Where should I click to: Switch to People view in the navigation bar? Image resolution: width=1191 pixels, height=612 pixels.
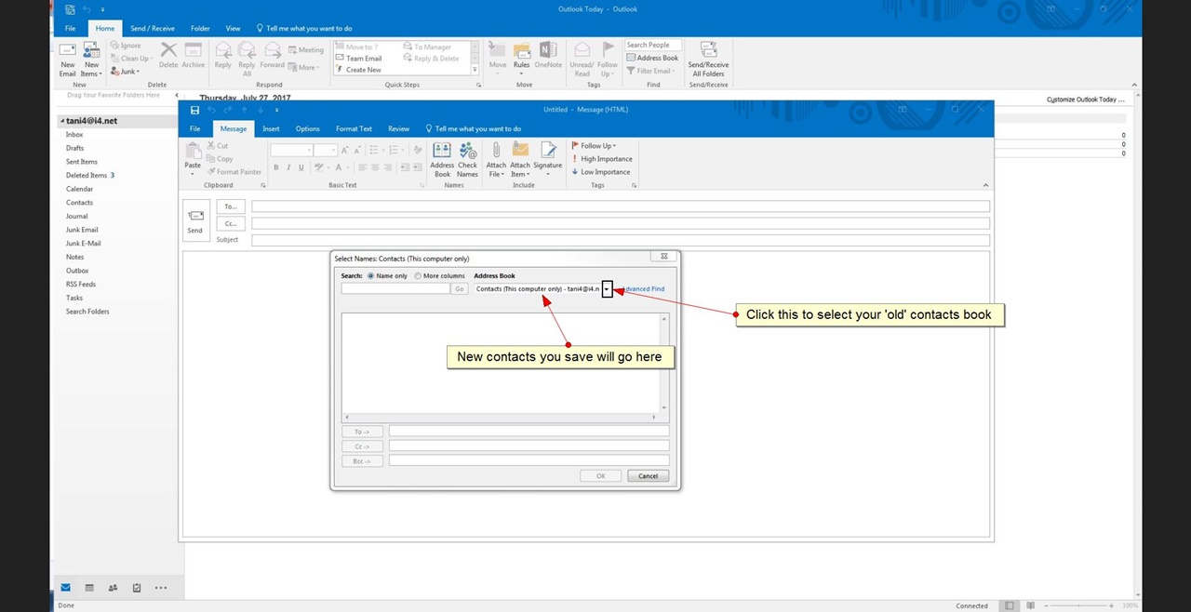coord(113,588)
